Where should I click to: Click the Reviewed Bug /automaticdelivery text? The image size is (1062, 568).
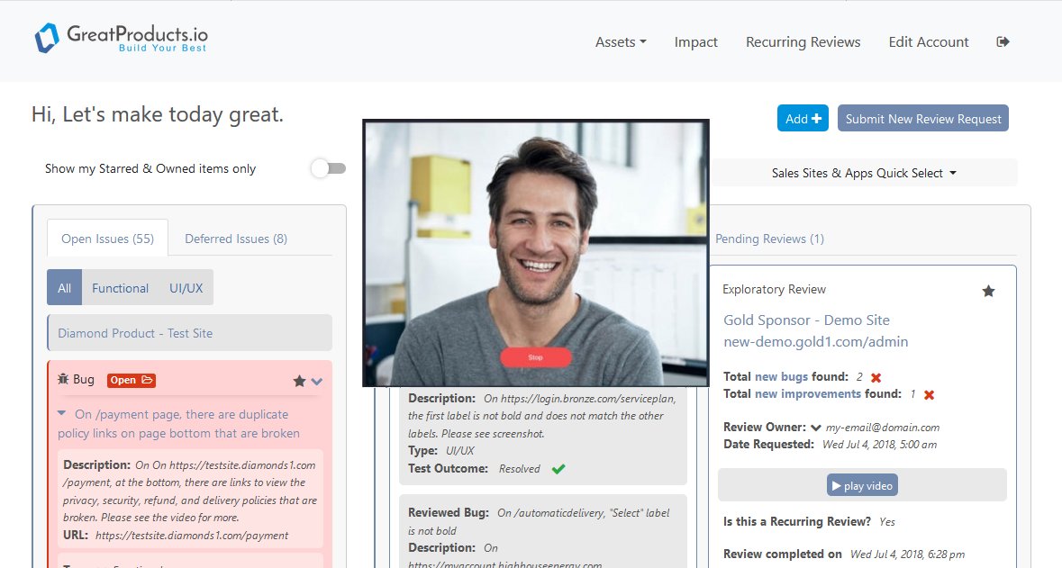[x=539, y=521]
